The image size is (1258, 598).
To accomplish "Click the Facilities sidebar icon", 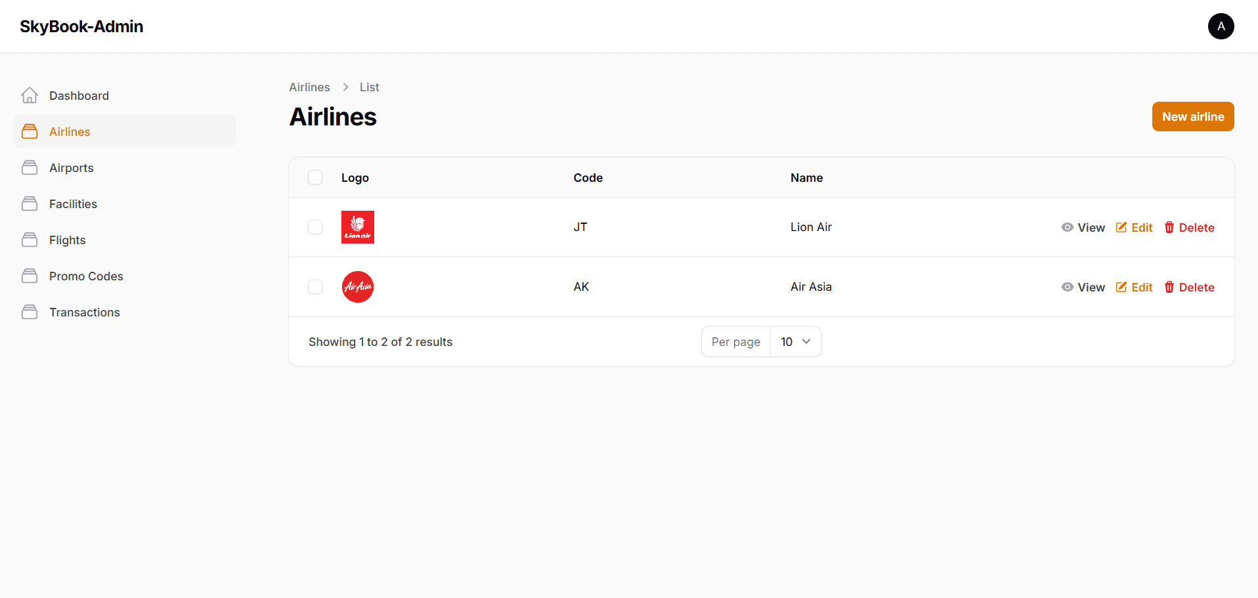I will click(30, 204).
